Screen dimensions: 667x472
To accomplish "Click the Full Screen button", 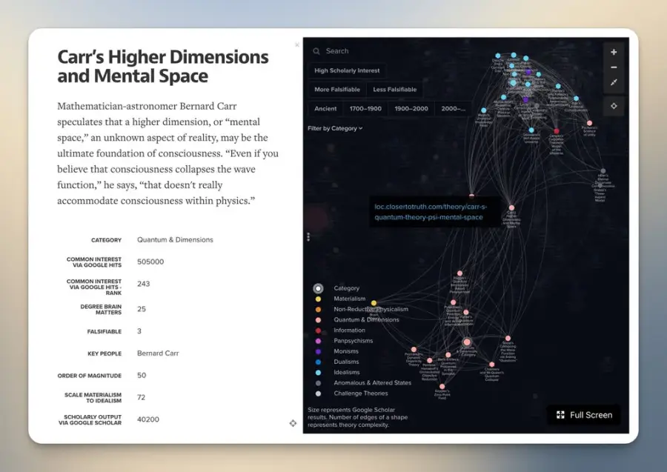I will point(584,415).
